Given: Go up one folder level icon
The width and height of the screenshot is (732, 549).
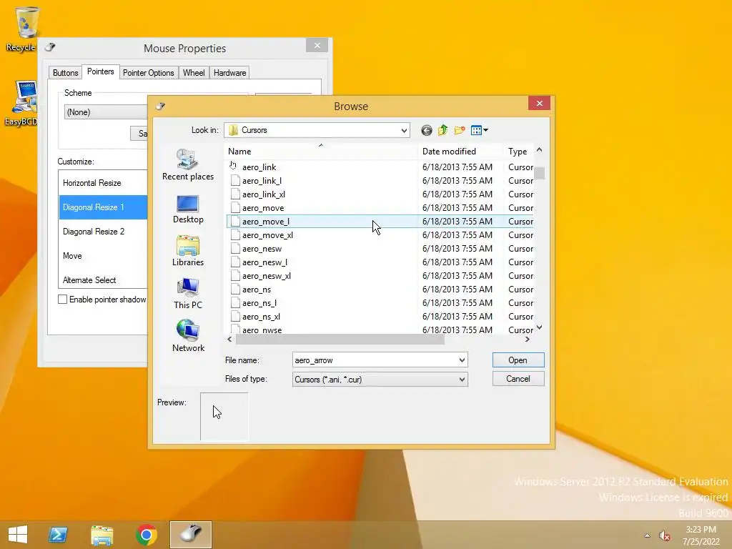Looking at the screenshot, I should [442, 130].
